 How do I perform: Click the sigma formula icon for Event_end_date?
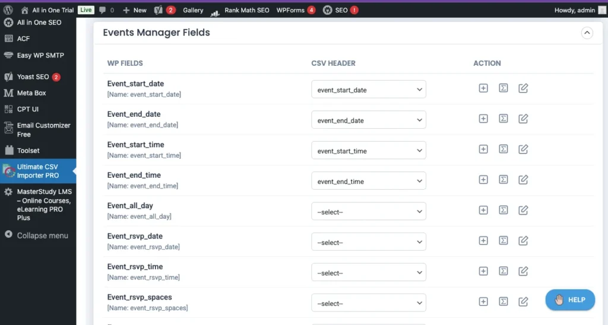pyautogui.click(x=503, y=119)
